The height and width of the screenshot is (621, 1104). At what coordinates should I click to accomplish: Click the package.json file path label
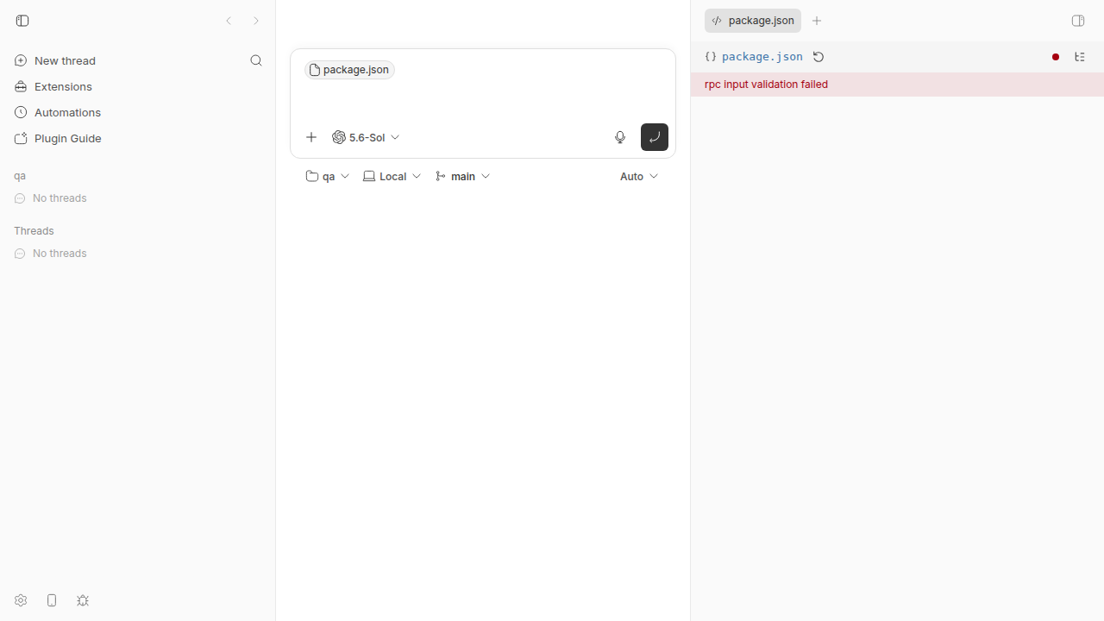pos(762,57)
